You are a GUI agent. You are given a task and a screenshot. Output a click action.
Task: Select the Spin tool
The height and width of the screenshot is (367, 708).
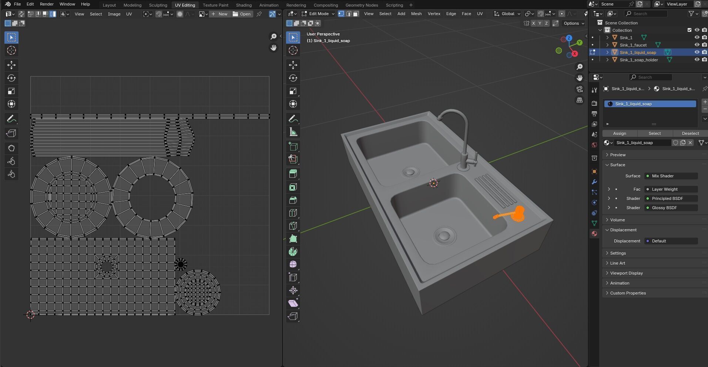[x=293, y=252]
